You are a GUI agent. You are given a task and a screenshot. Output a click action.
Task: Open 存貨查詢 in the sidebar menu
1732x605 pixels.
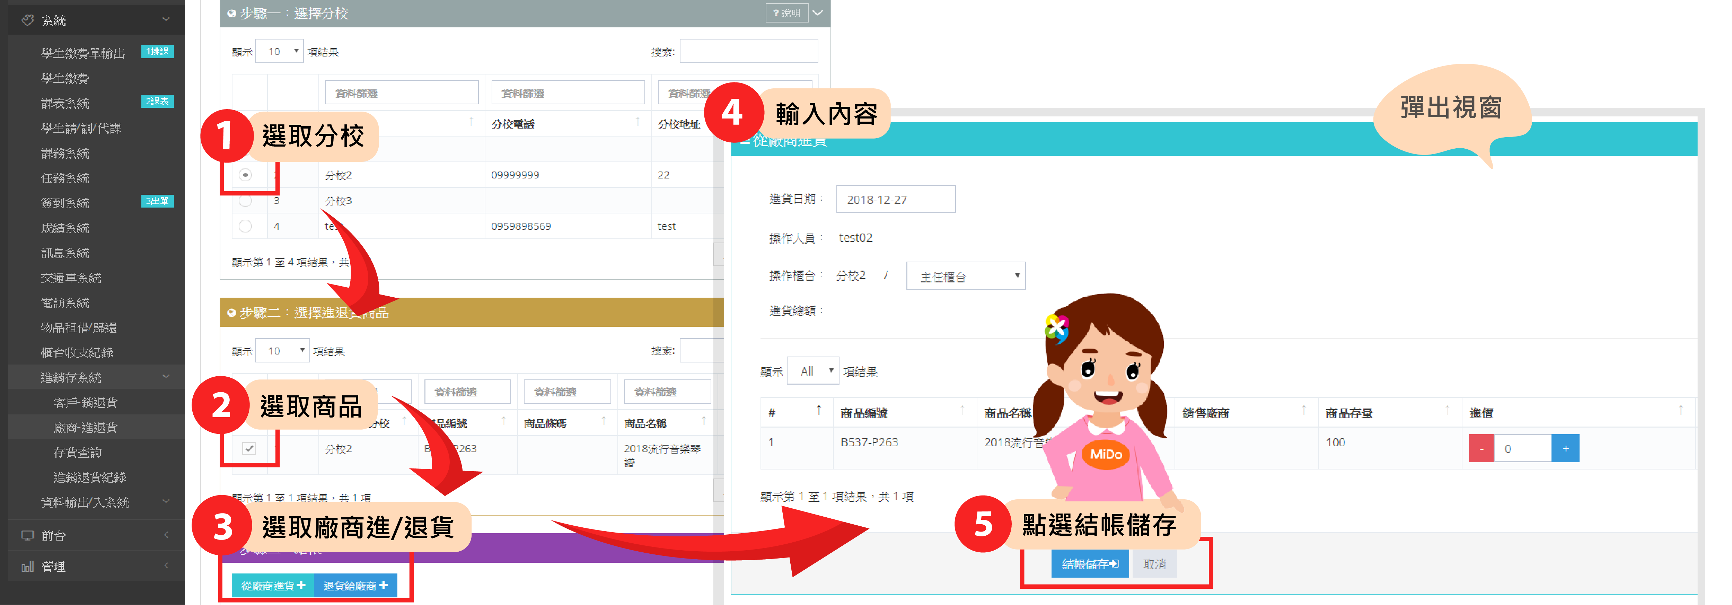click(x=77, y=453)
